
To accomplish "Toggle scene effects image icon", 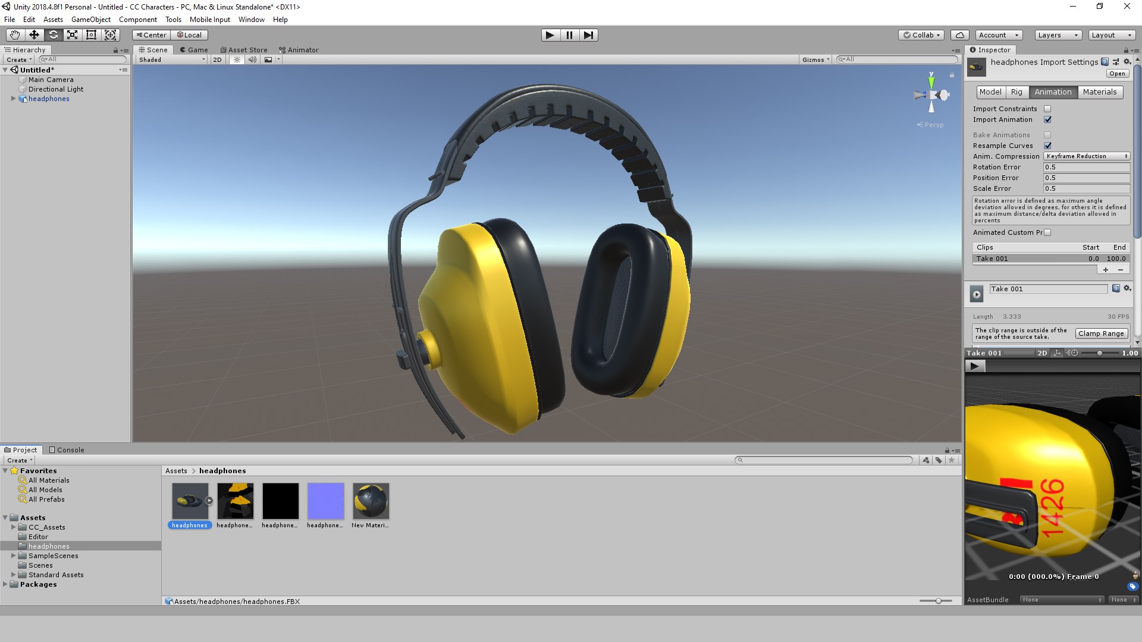I will pyautogui.click(x=268, y=59).
